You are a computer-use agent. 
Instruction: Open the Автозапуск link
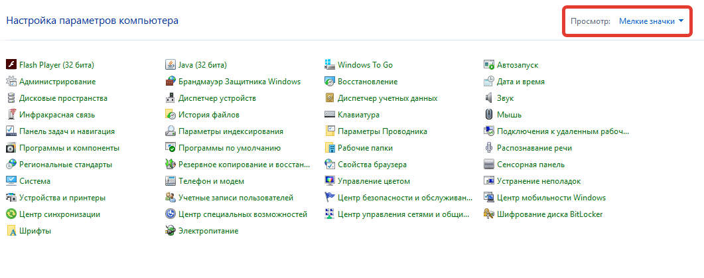point(518,64)
